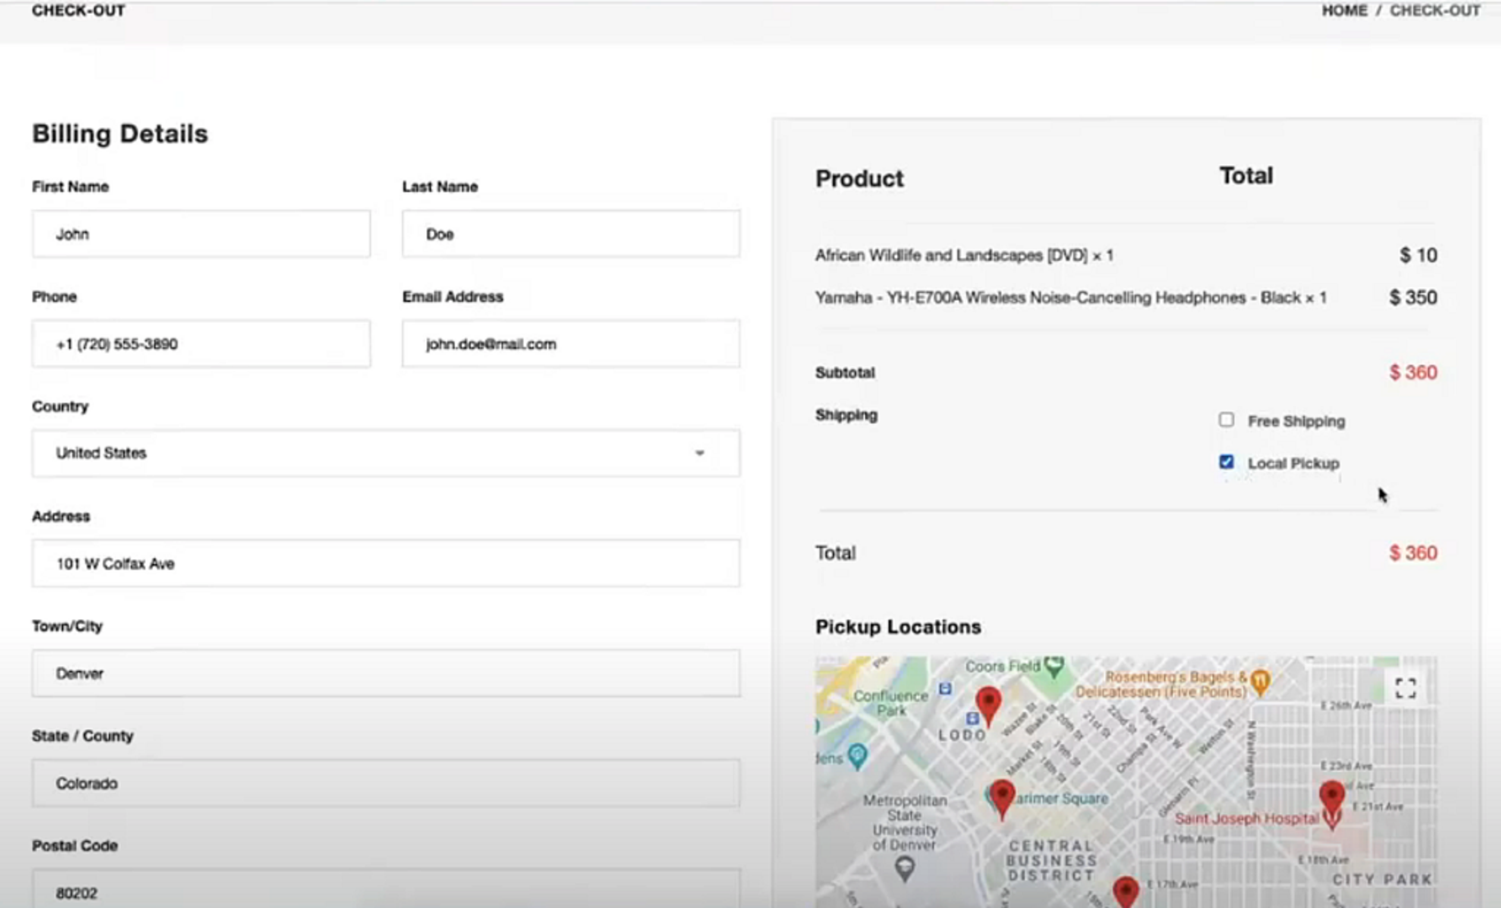Enable the Free Shipping checkbox
The image size is (1501, 908).
point(1226,420)
